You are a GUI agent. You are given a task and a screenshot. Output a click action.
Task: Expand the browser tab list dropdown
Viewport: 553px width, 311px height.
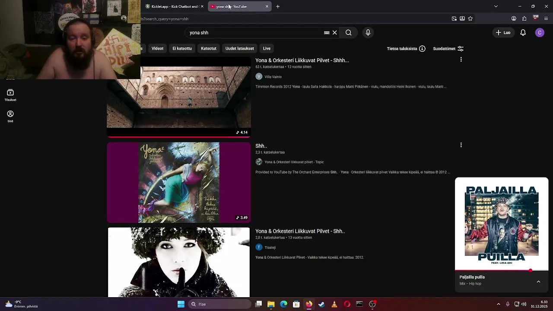[496, 6]
